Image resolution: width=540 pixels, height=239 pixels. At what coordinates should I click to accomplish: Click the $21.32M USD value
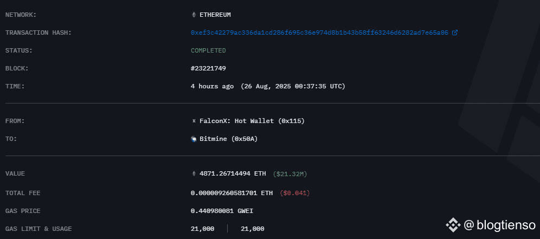point(290,174)
